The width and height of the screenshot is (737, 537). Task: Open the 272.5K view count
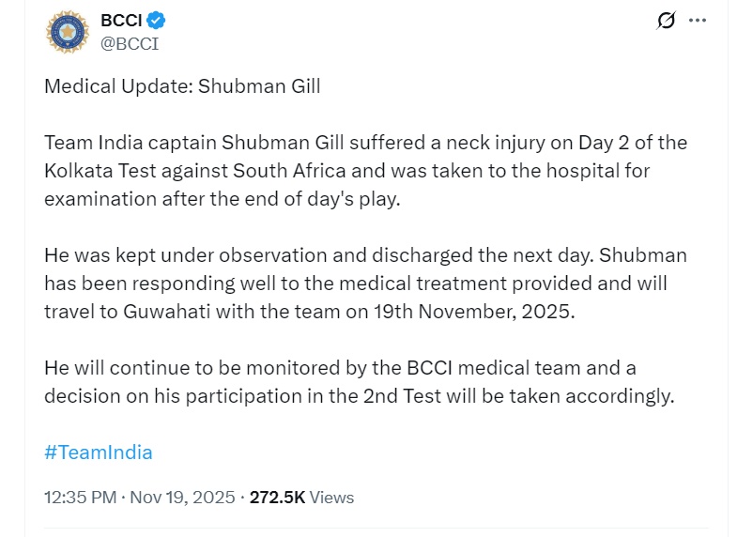277,498
